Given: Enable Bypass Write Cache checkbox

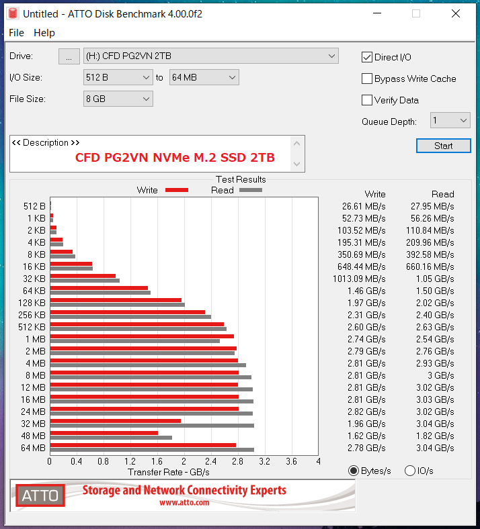Looking at the screenshot, I should tap(367, 79).
